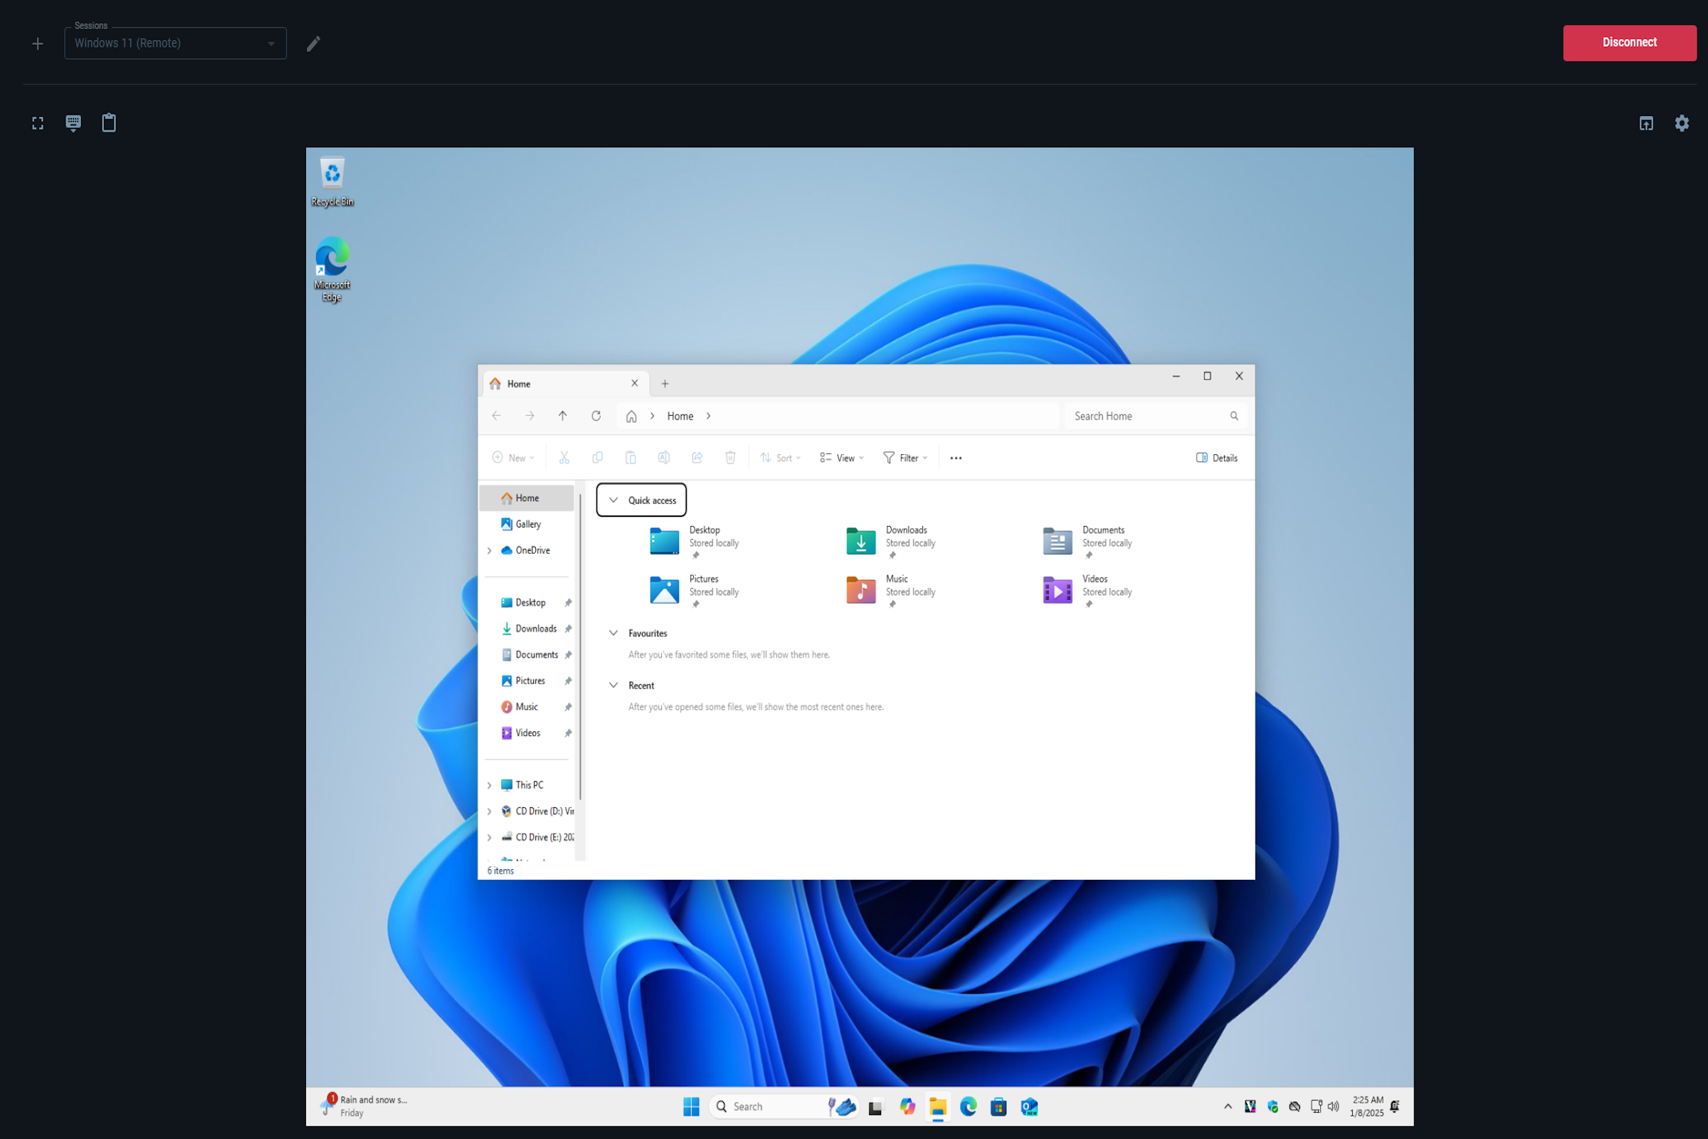Open the three-dots See more menu

coord(956,458)
